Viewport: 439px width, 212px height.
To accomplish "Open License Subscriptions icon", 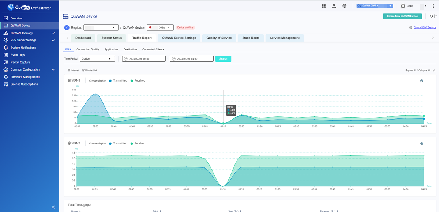I will point(5,84).
